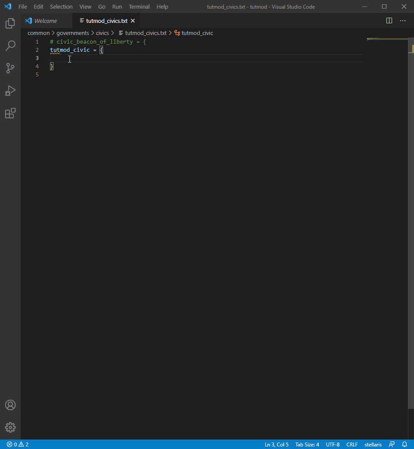
Task: Open the Search view icon
Action: click(x=10, y=46)
